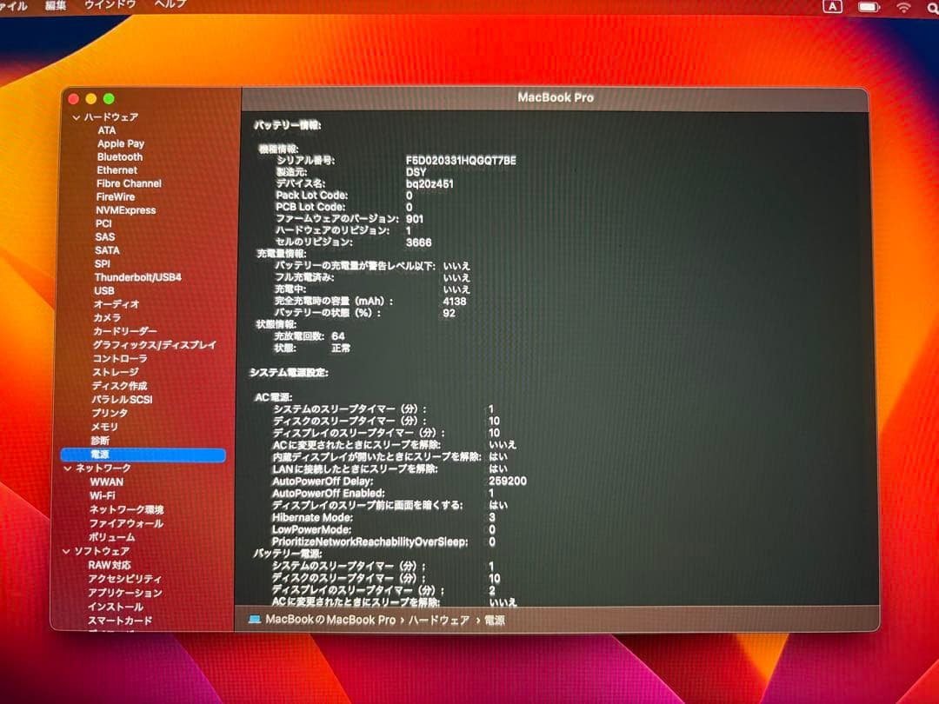Click the input source 'A' icon

pyautogui.click(x=833, y=7)
